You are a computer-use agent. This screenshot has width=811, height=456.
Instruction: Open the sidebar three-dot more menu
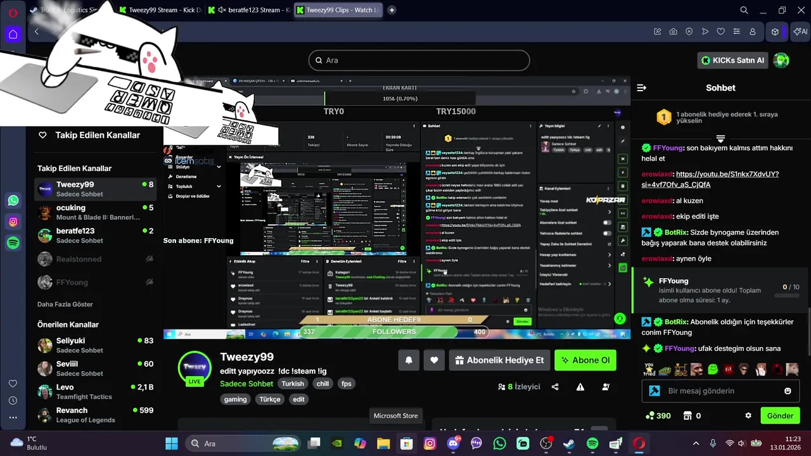click(13, 417)
